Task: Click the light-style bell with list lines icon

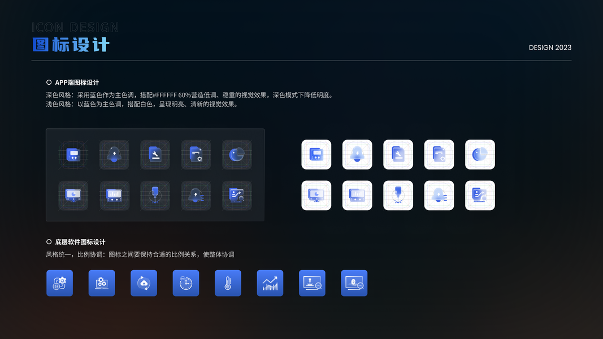Action: [439, 195]
